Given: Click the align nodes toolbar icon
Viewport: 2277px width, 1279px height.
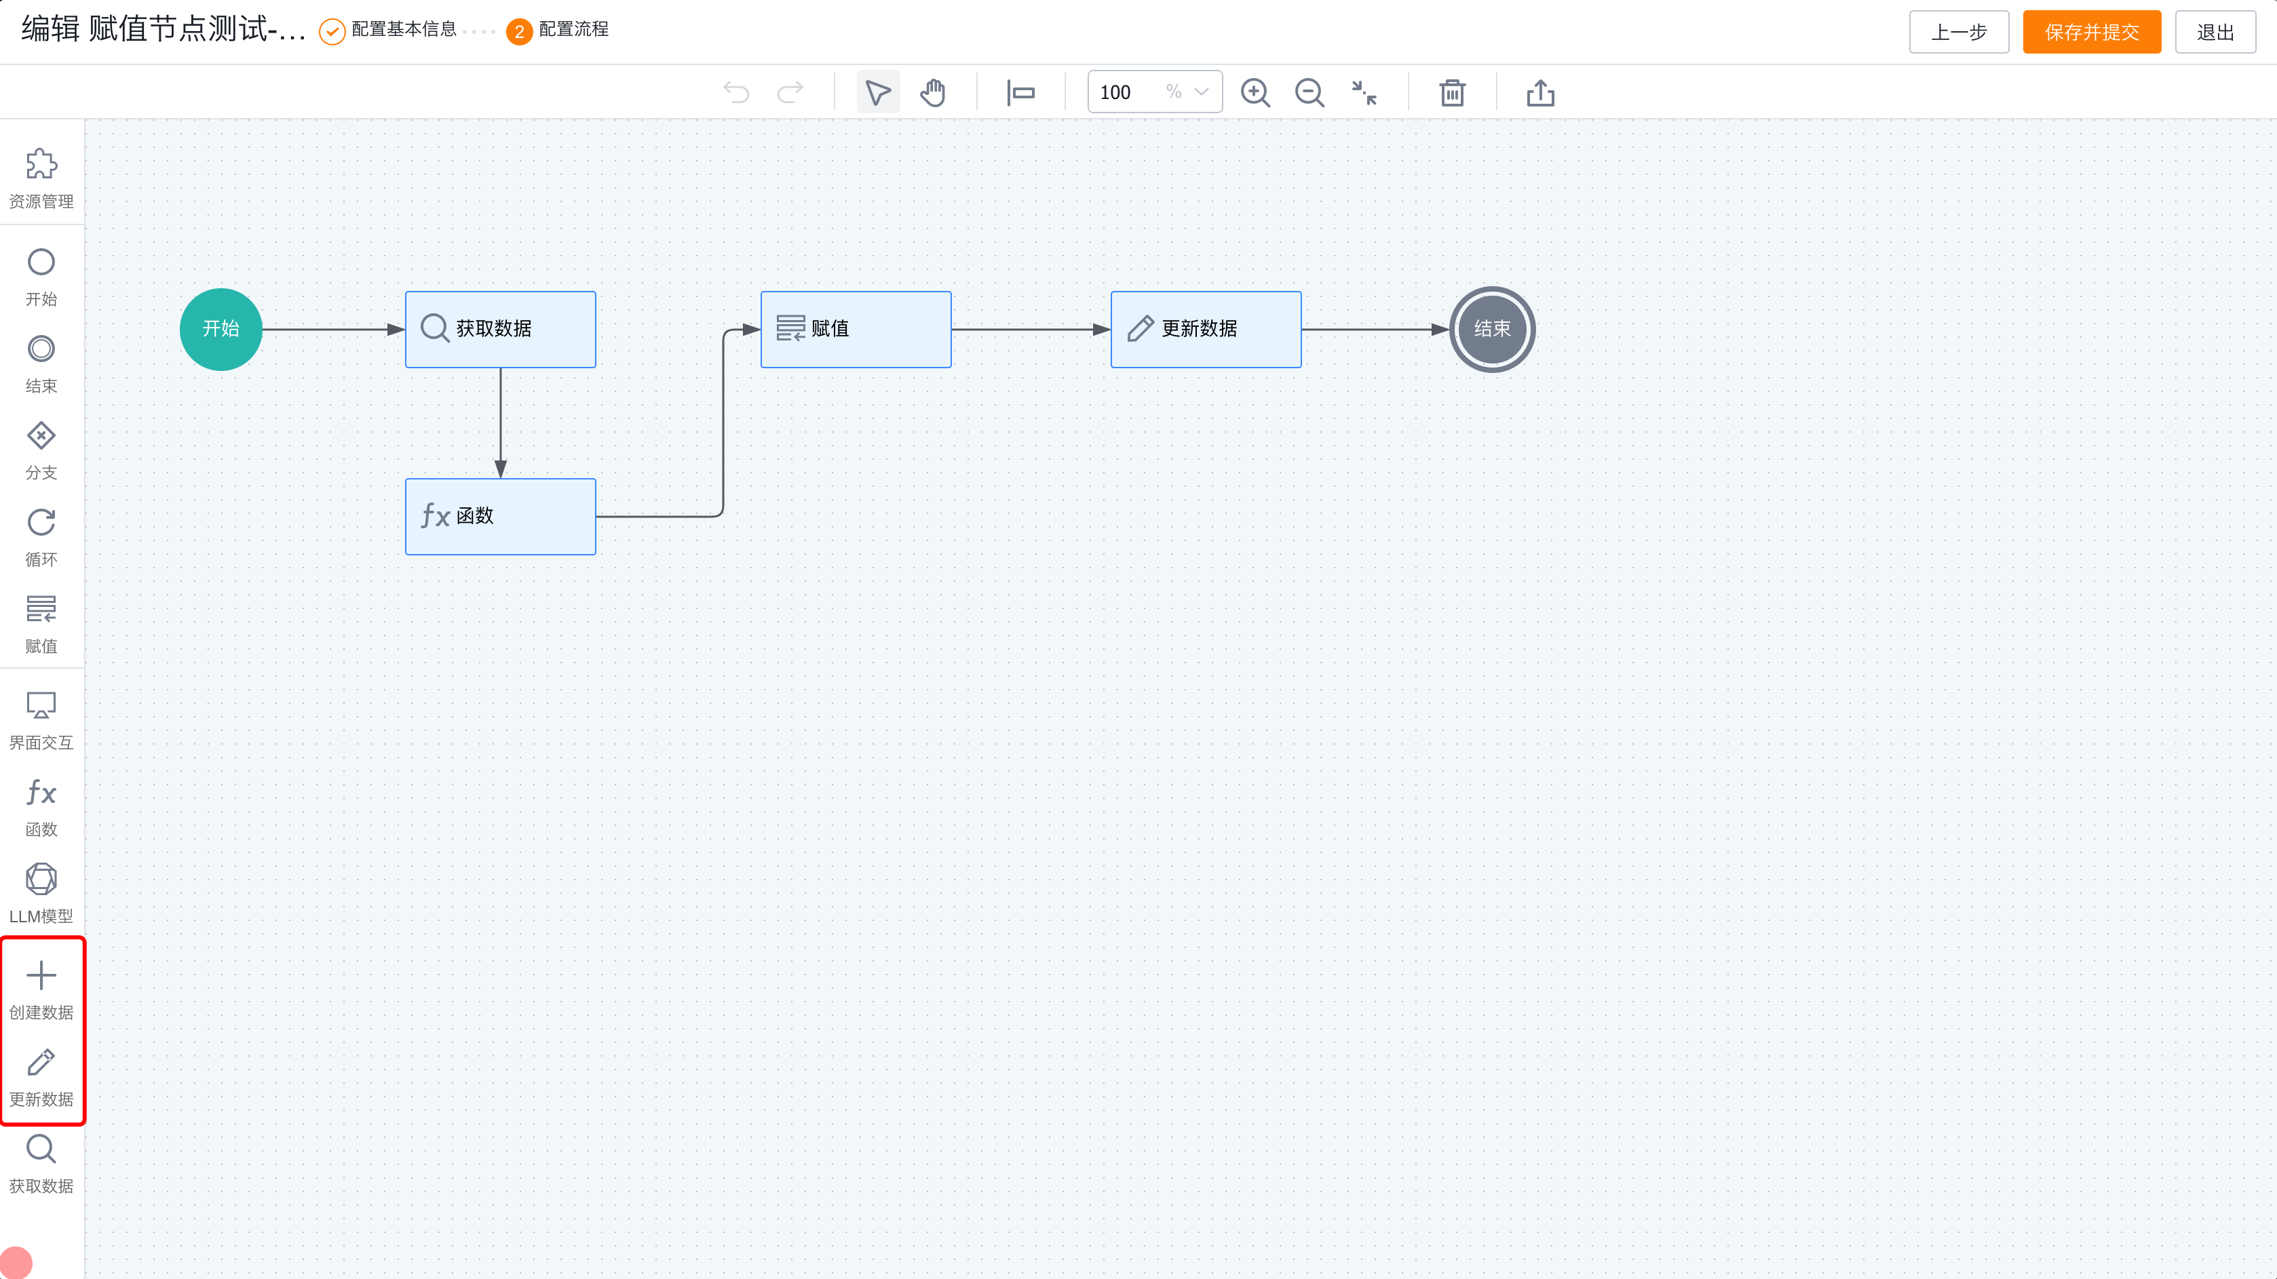Looking at the screenshot, I should point(1020,92).
